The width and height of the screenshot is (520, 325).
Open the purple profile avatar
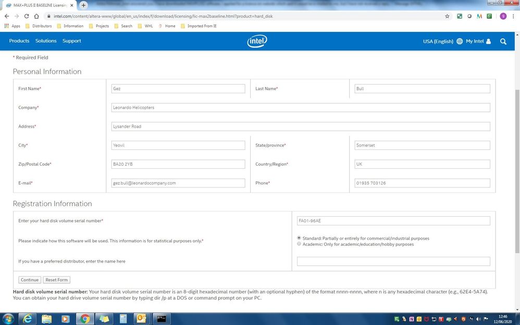(503, 16)
